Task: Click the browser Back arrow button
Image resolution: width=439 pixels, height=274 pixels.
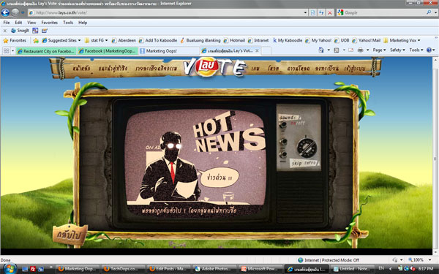Action: (x=5, y=12)
